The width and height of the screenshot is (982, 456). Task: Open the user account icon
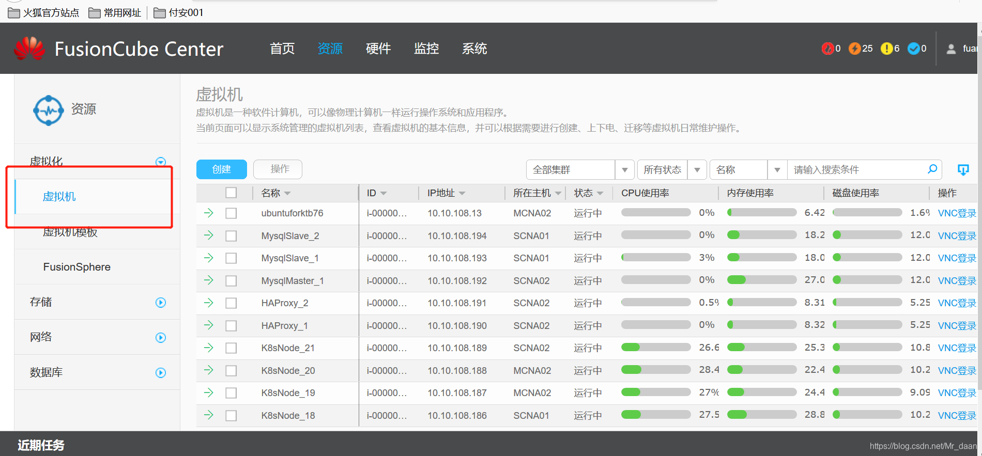tap(951, 49)
